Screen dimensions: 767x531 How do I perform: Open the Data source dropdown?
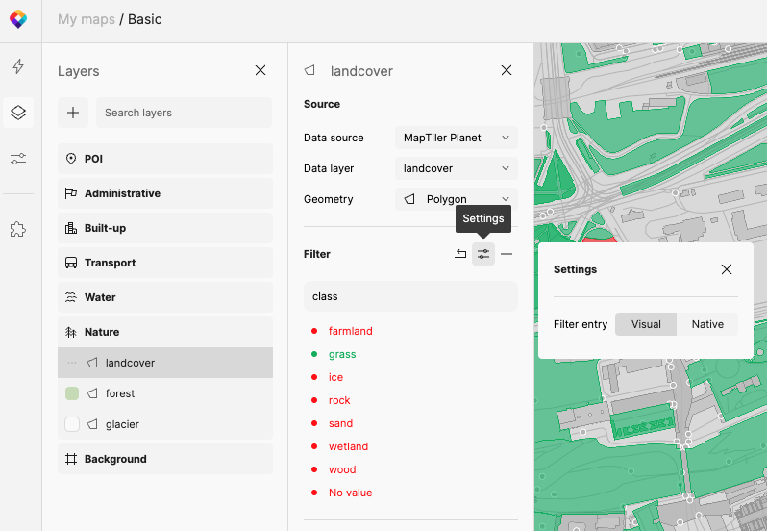point(456,138)
